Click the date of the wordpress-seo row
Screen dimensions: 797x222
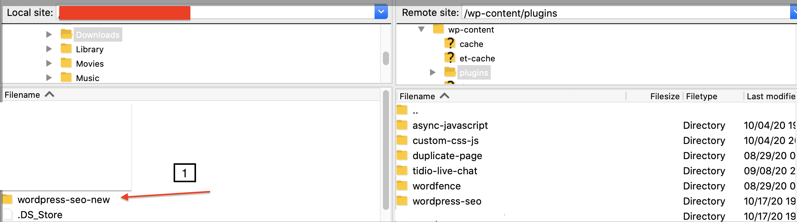point(770,201)
